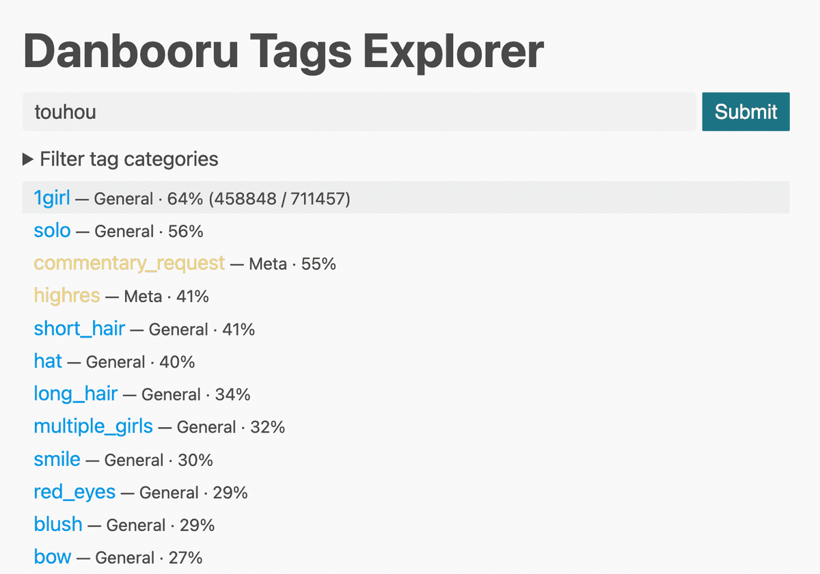Follow the solo tag link
This screenshot has width=820, height=574.
point(52,231)
